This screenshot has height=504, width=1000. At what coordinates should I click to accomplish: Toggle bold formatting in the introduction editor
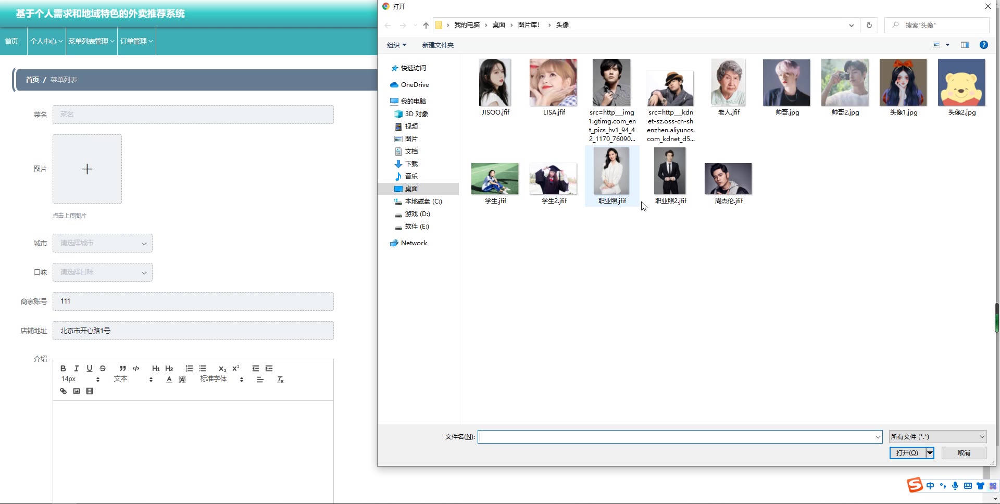(x=63, y=368)
